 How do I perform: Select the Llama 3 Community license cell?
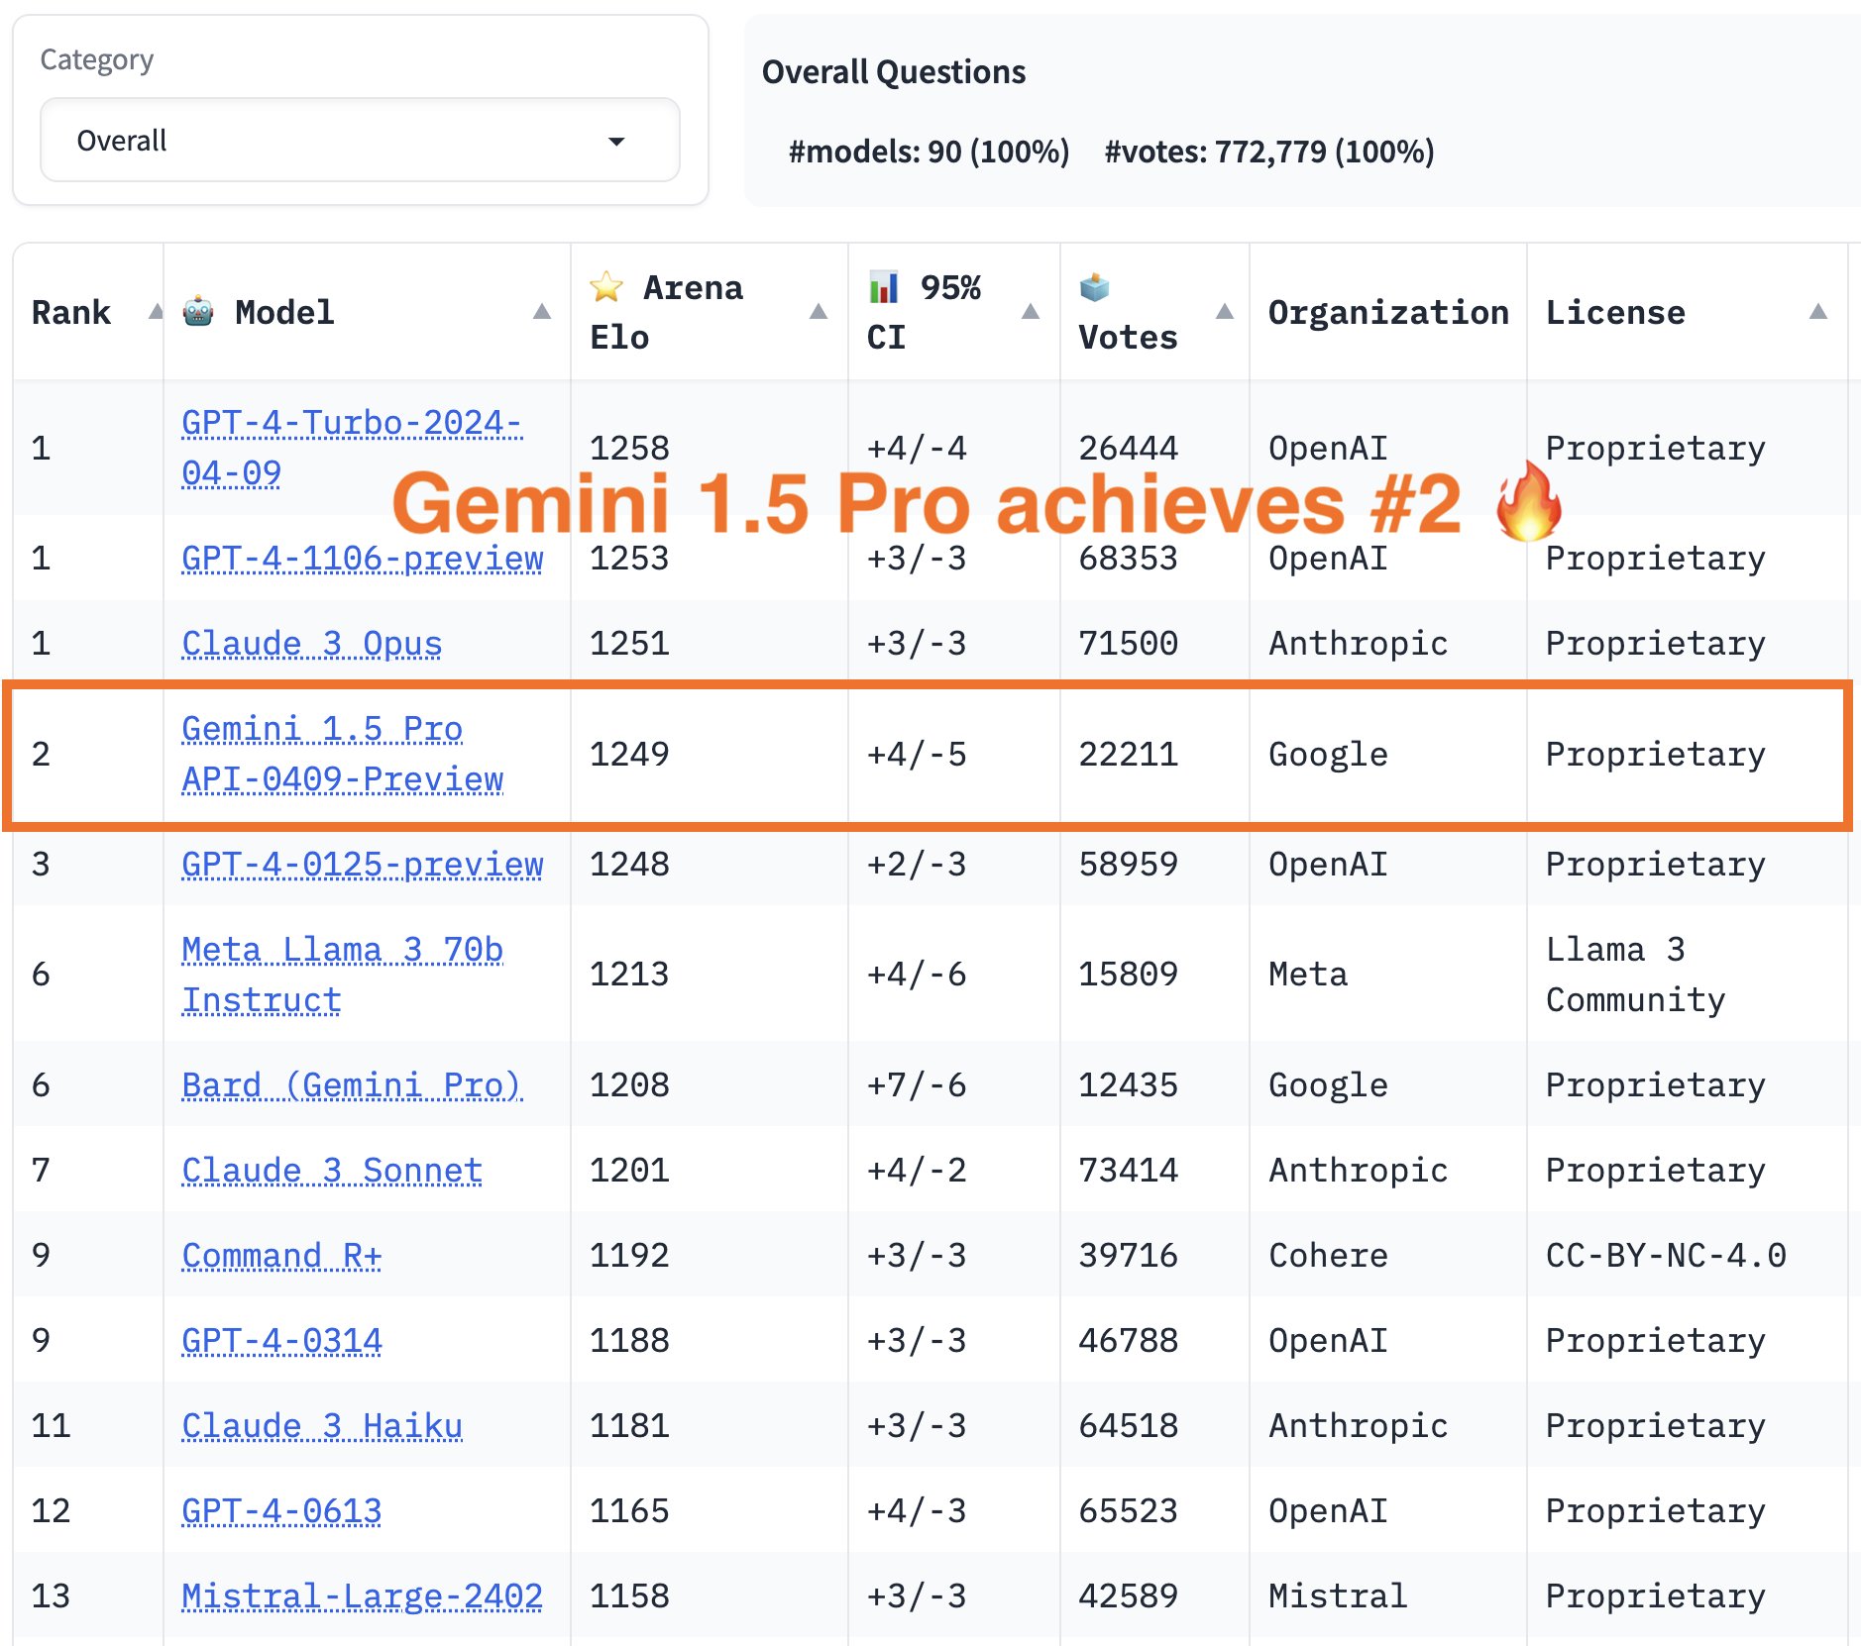point(1635,975)
